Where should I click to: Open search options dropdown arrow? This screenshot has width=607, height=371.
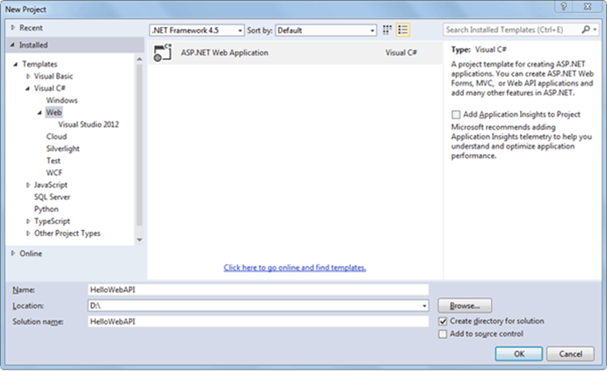[x=595, y=30]
